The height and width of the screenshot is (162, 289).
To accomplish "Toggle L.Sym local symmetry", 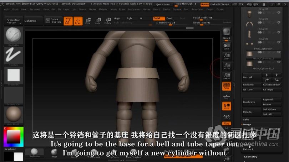I will pos(227,116).
